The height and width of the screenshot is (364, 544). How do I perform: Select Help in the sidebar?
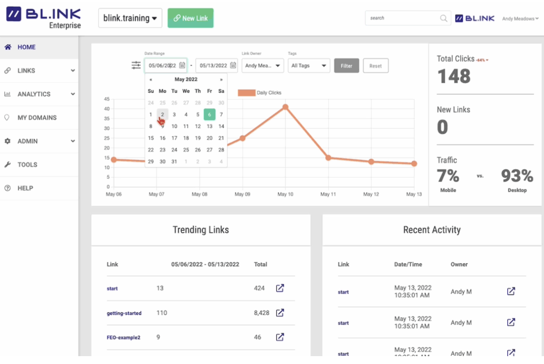pyautogui.click(x=39, y=188)
